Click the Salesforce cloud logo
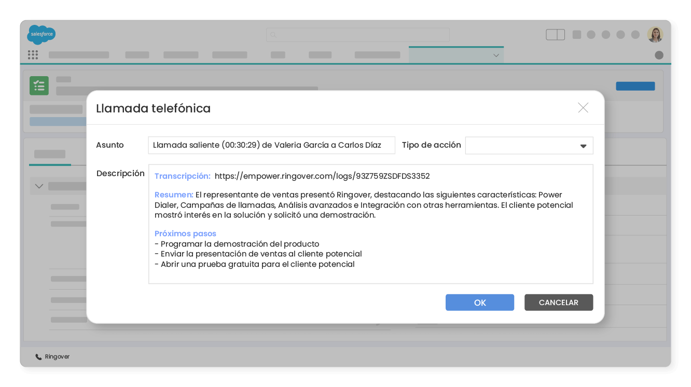 pos(41,35)
